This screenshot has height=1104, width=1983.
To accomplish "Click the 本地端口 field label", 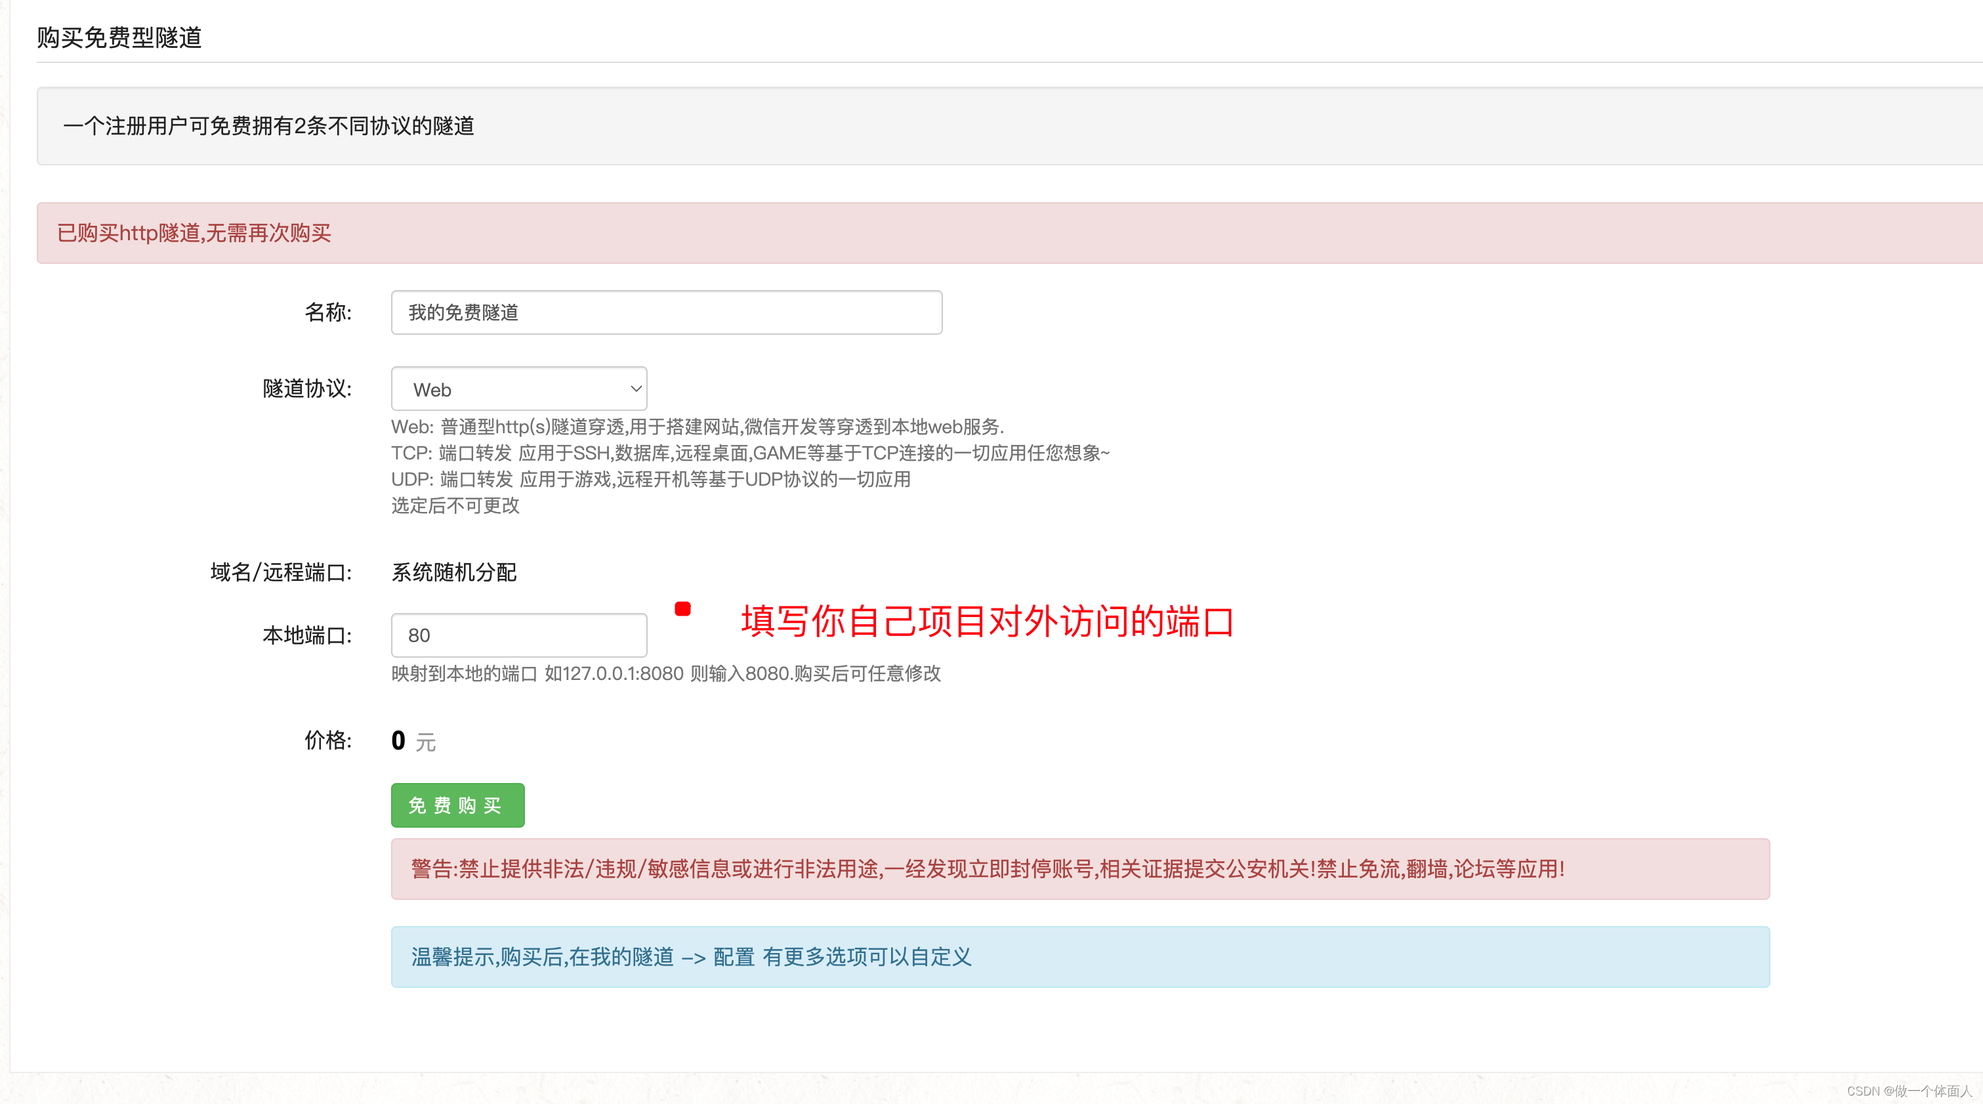I will [x=306, y=635].
